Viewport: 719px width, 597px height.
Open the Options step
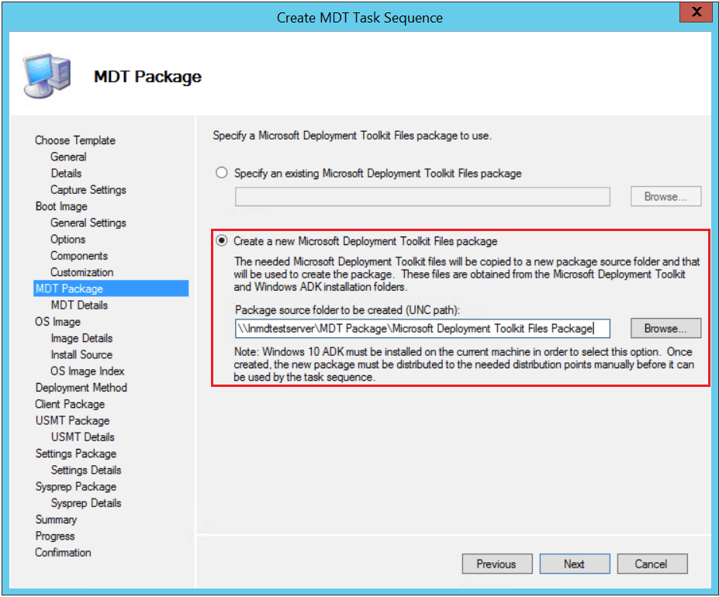point(67,240)
